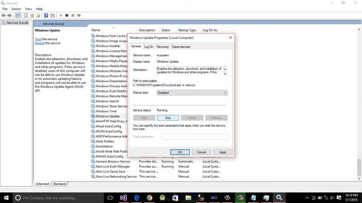Viewport: 362px width, 203px height.
Task: Open the Action menu
Action: pos(16,9)
